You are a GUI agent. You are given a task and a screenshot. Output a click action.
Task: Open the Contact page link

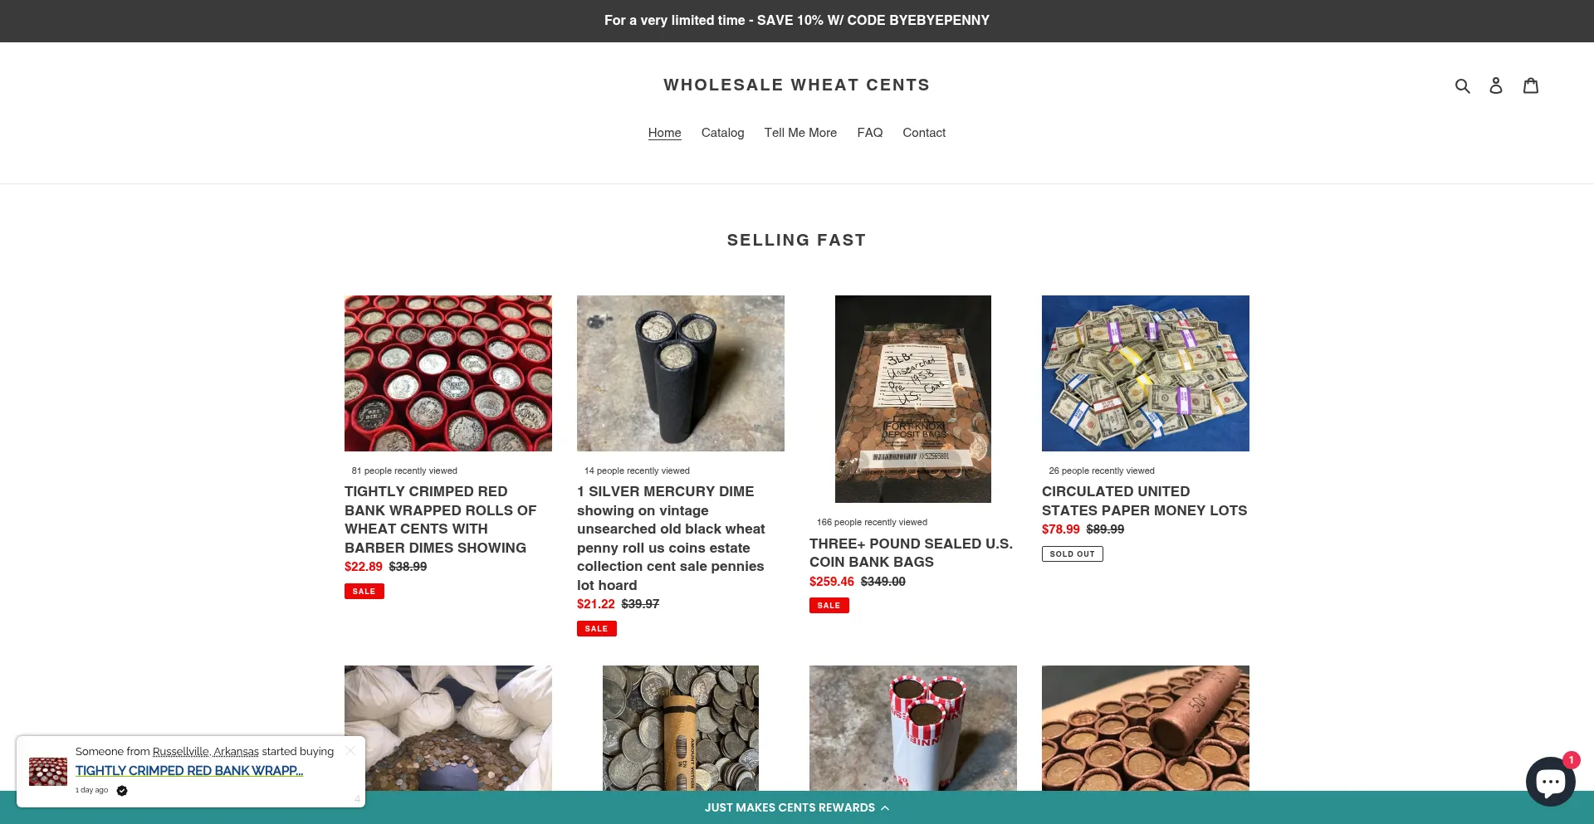tap(924, 133)
